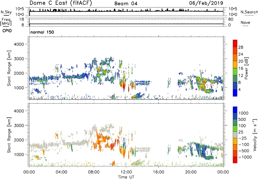258x179 pixels.
Task: Click the 'Time UT' axis title
Action: click(126, 177)
